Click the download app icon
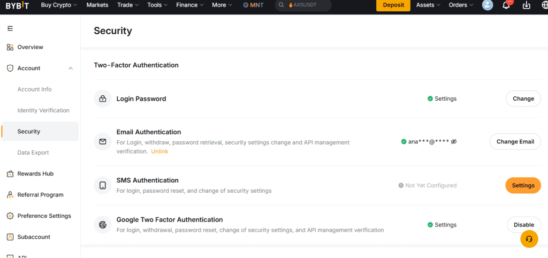 tap(527, 5)
